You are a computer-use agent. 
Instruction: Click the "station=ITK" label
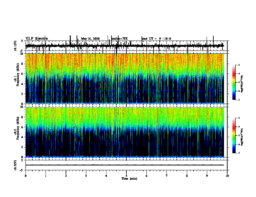click(120, 39)
